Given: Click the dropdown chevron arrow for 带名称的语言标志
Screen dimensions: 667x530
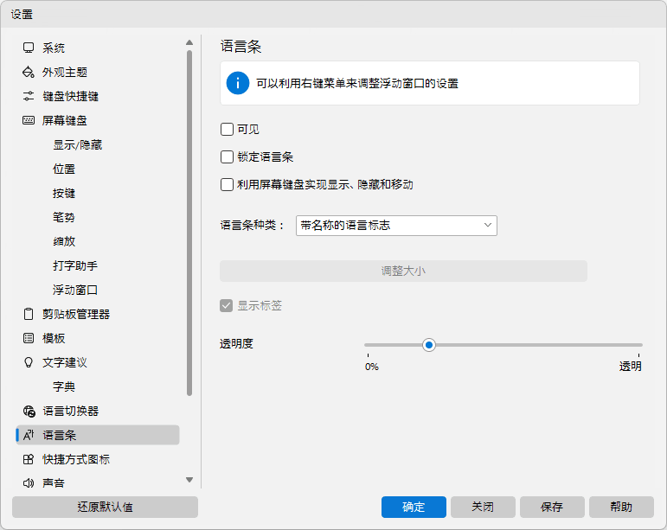Looking at the screenshot, I should pyautogui.click(x=487, y=226).
